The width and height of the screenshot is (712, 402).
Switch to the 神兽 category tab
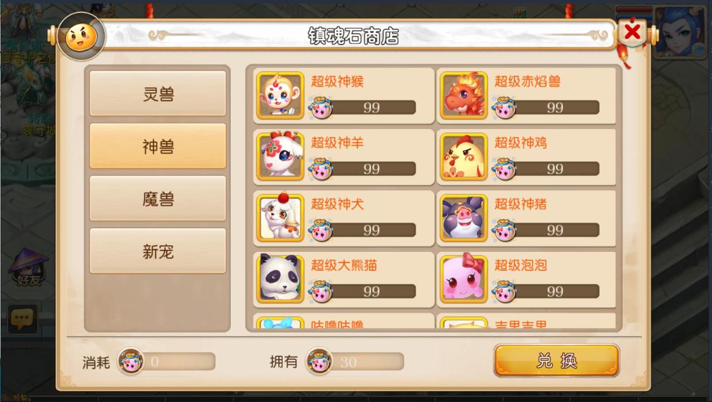(x=158, y=146)
